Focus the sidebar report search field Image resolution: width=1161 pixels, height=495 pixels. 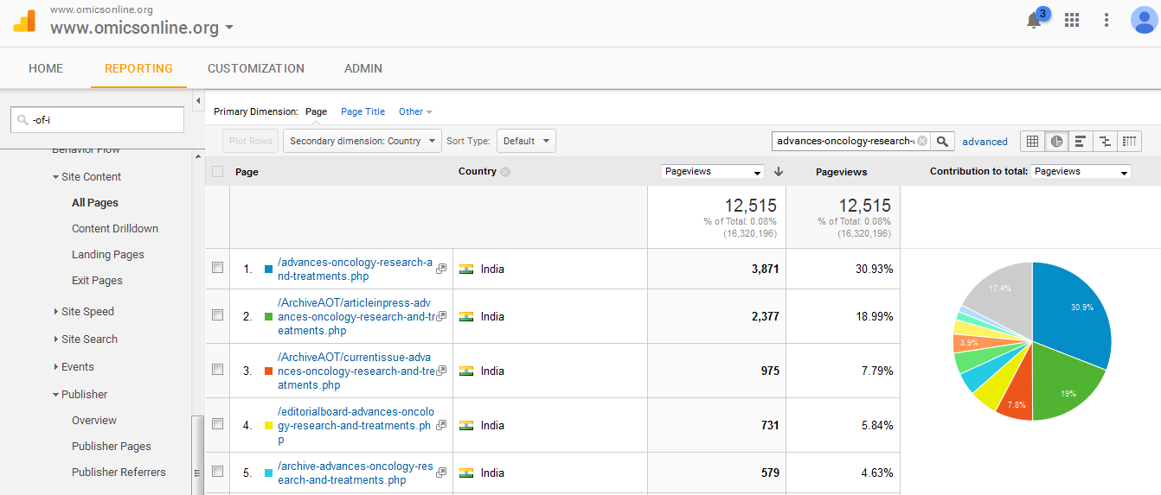click(97, 120)
